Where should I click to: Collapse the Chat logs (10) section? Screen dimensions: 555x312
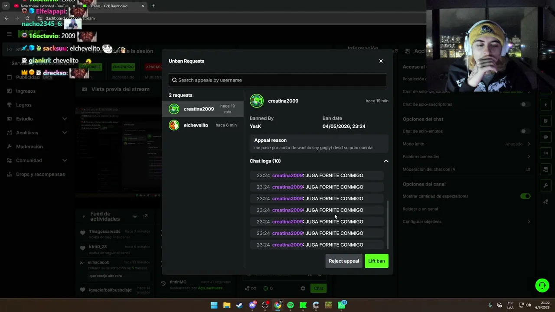[386, 161]
